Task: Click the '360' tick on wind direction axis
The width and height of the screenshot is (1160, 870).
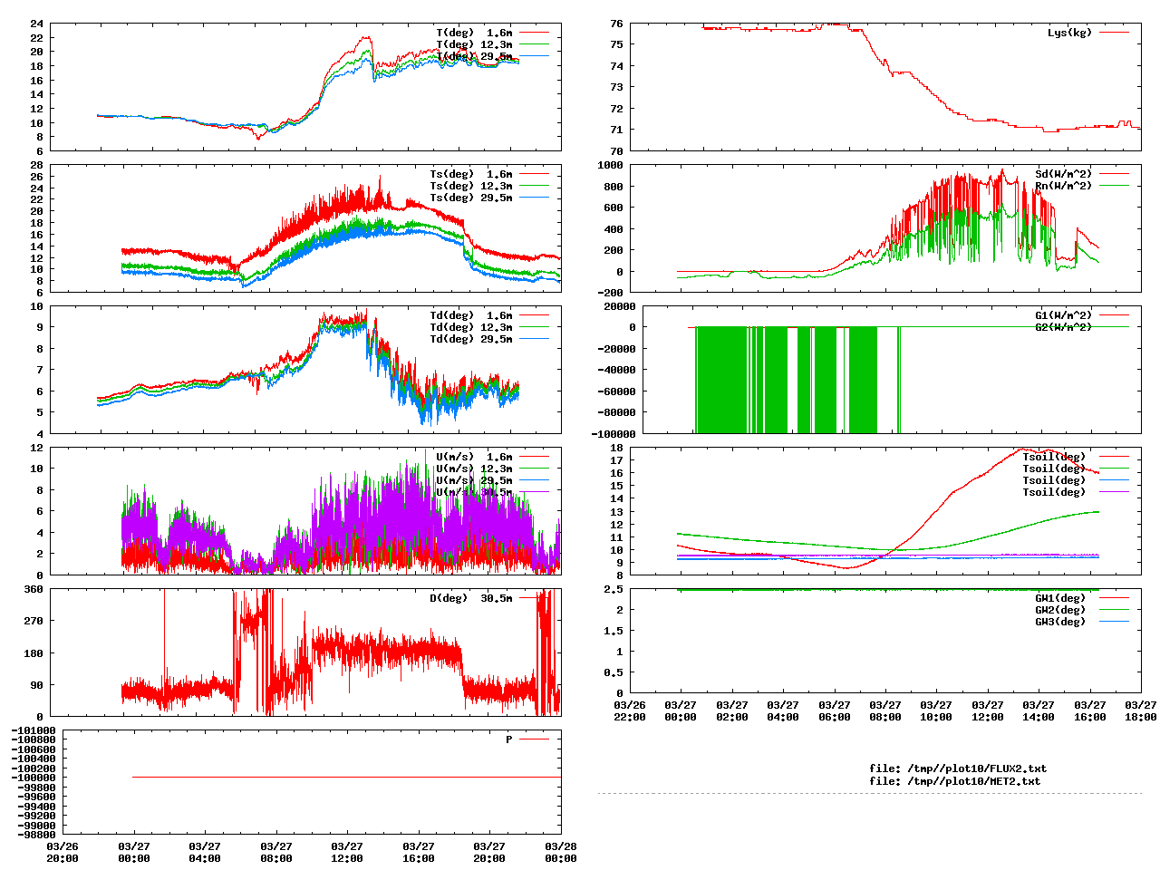Action: click(x=34, y=590)
